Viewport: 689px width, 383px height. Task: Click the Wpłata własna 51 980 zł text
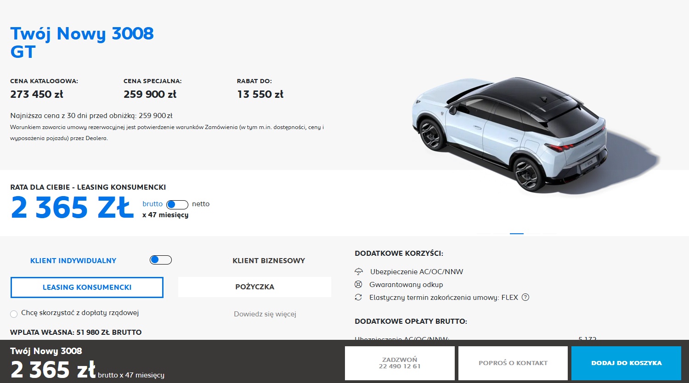point(76,332)
